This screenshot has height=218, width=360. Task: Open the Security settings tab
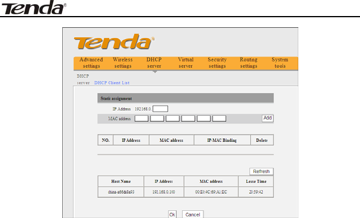tap(217, 63)
